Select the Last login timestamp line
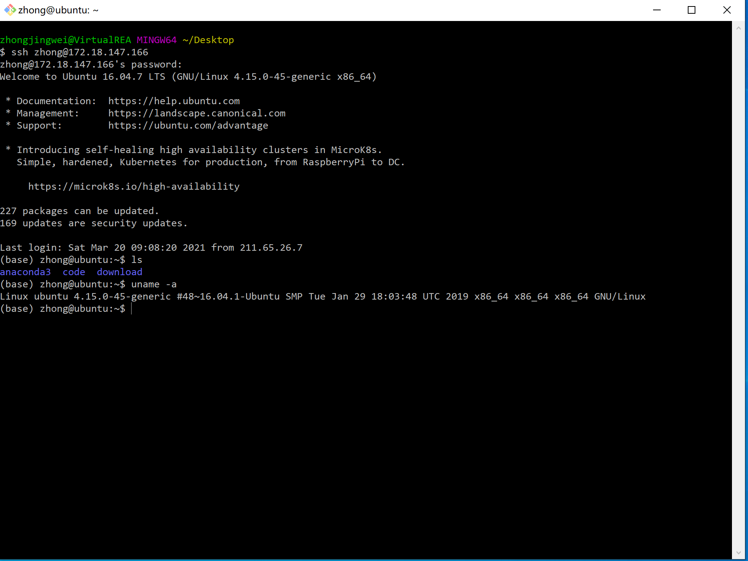 [x=151, y=247]
